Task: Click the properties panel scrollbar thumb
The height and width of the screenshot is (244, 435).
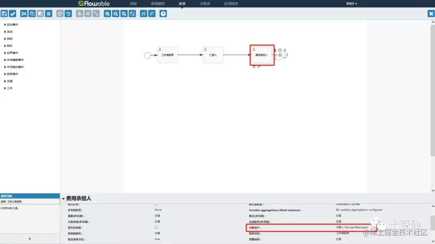Action: click(433, 223)
